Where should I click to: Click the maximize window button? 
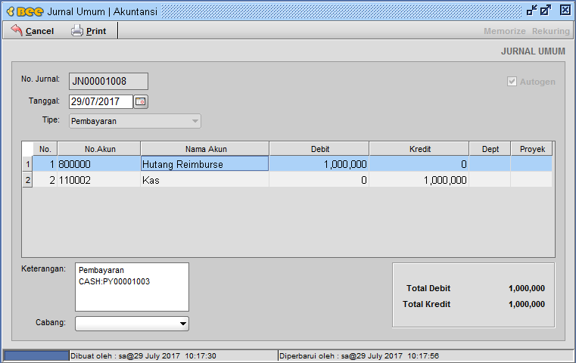[546, 11]
